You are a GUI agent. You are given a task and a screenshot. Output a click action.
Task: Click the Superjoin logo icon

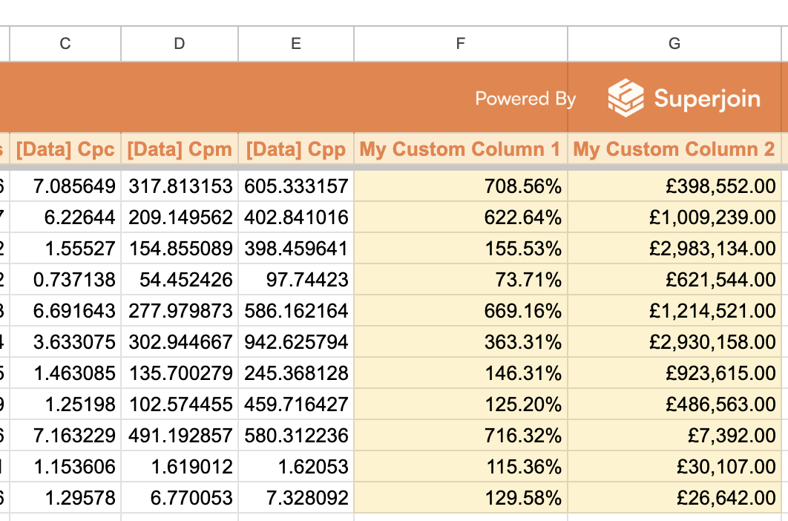tap(626, 98)
